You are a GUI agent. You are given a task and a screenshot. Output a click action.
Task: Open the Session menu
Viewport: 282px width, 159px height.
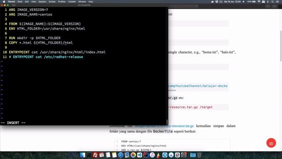pyautogui.click(x=42, y=2)
